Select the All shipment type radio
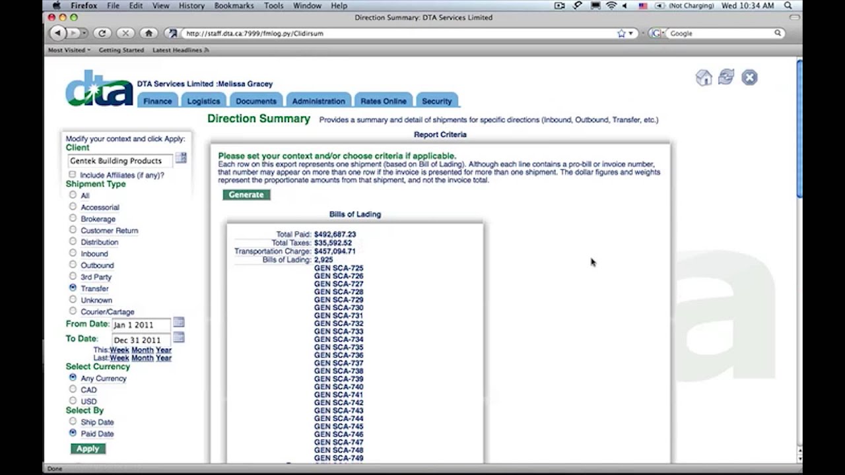The image size is (845, 475). click(73, 195)
